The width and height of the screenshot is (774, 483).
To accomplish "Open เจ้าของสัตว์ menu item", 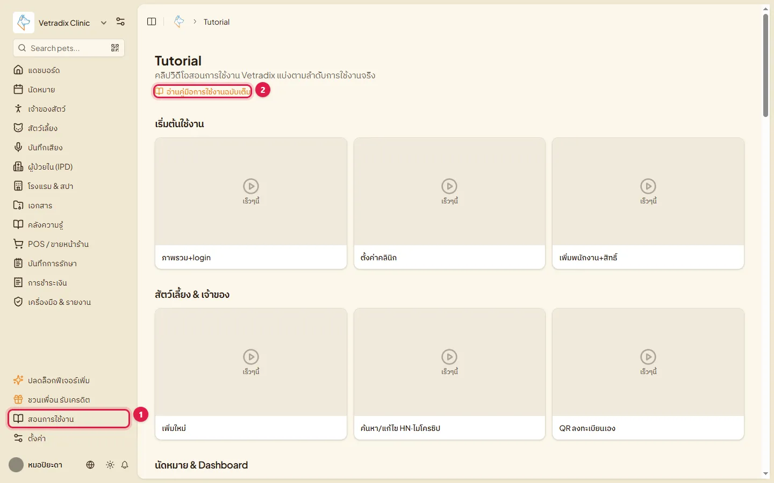I will [x=69, y=109].
